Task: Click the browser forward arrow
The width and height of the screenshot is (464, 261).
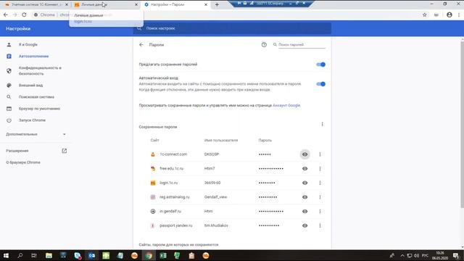Action: (14, 14)
